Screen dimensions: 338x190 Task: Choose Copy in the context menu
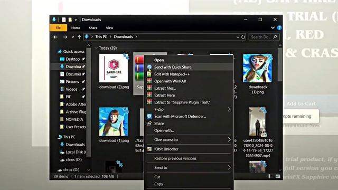[x=189, y=184]
